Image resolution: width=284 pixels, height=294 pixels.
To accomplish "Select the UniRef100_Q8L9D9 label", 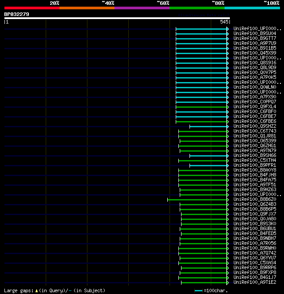I will [255, 68].
